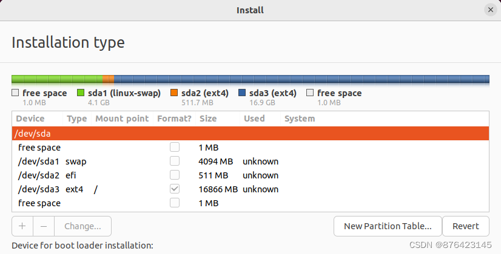Close the Install window
This screenshot has height=254, width=501.
(491, 10)
